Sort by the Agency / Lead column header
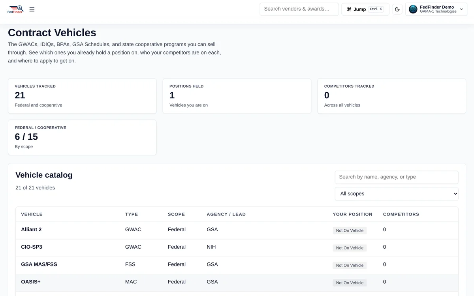The image size is (474, 296). click(226, 214)
